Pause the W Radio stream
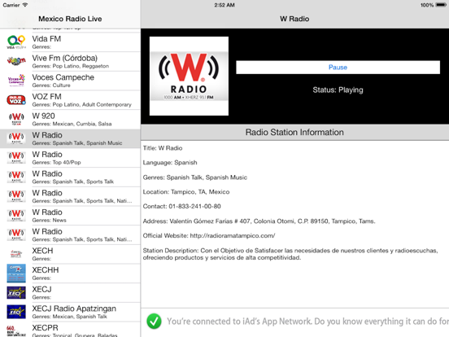Image resolution: width=449 pixels, height=337 pixels. click(338, 67)
